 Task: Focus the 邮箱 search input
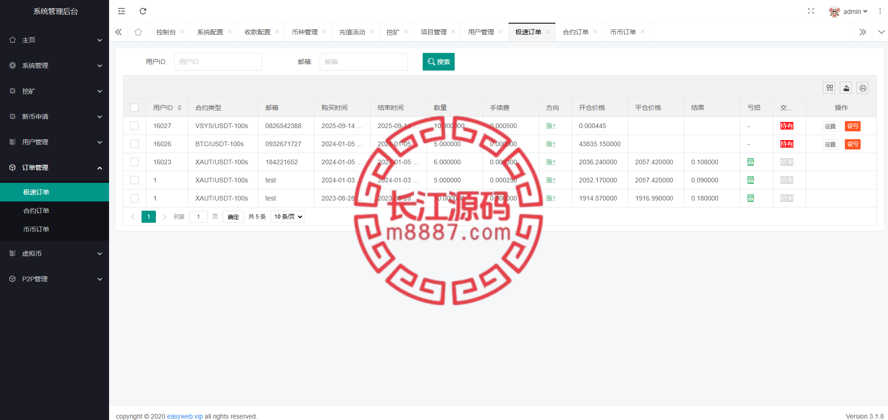[364, 62]
